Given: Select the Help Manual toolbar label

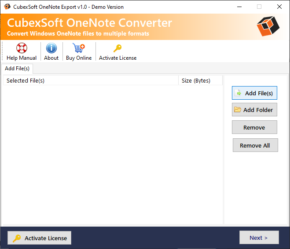Looking at the screenshot, I should (22, 58).
